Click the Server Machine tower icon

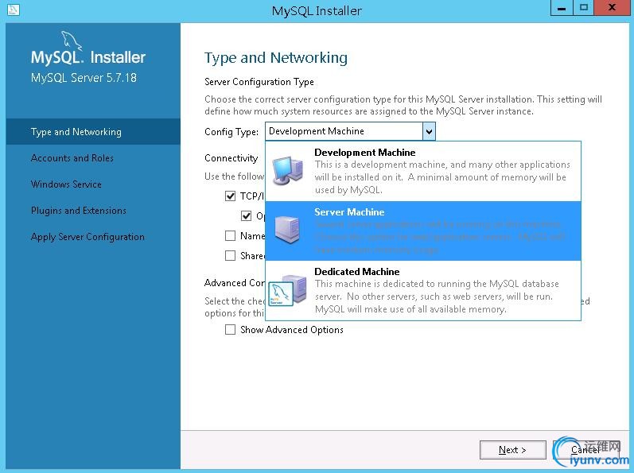click(x=287, y=230)
